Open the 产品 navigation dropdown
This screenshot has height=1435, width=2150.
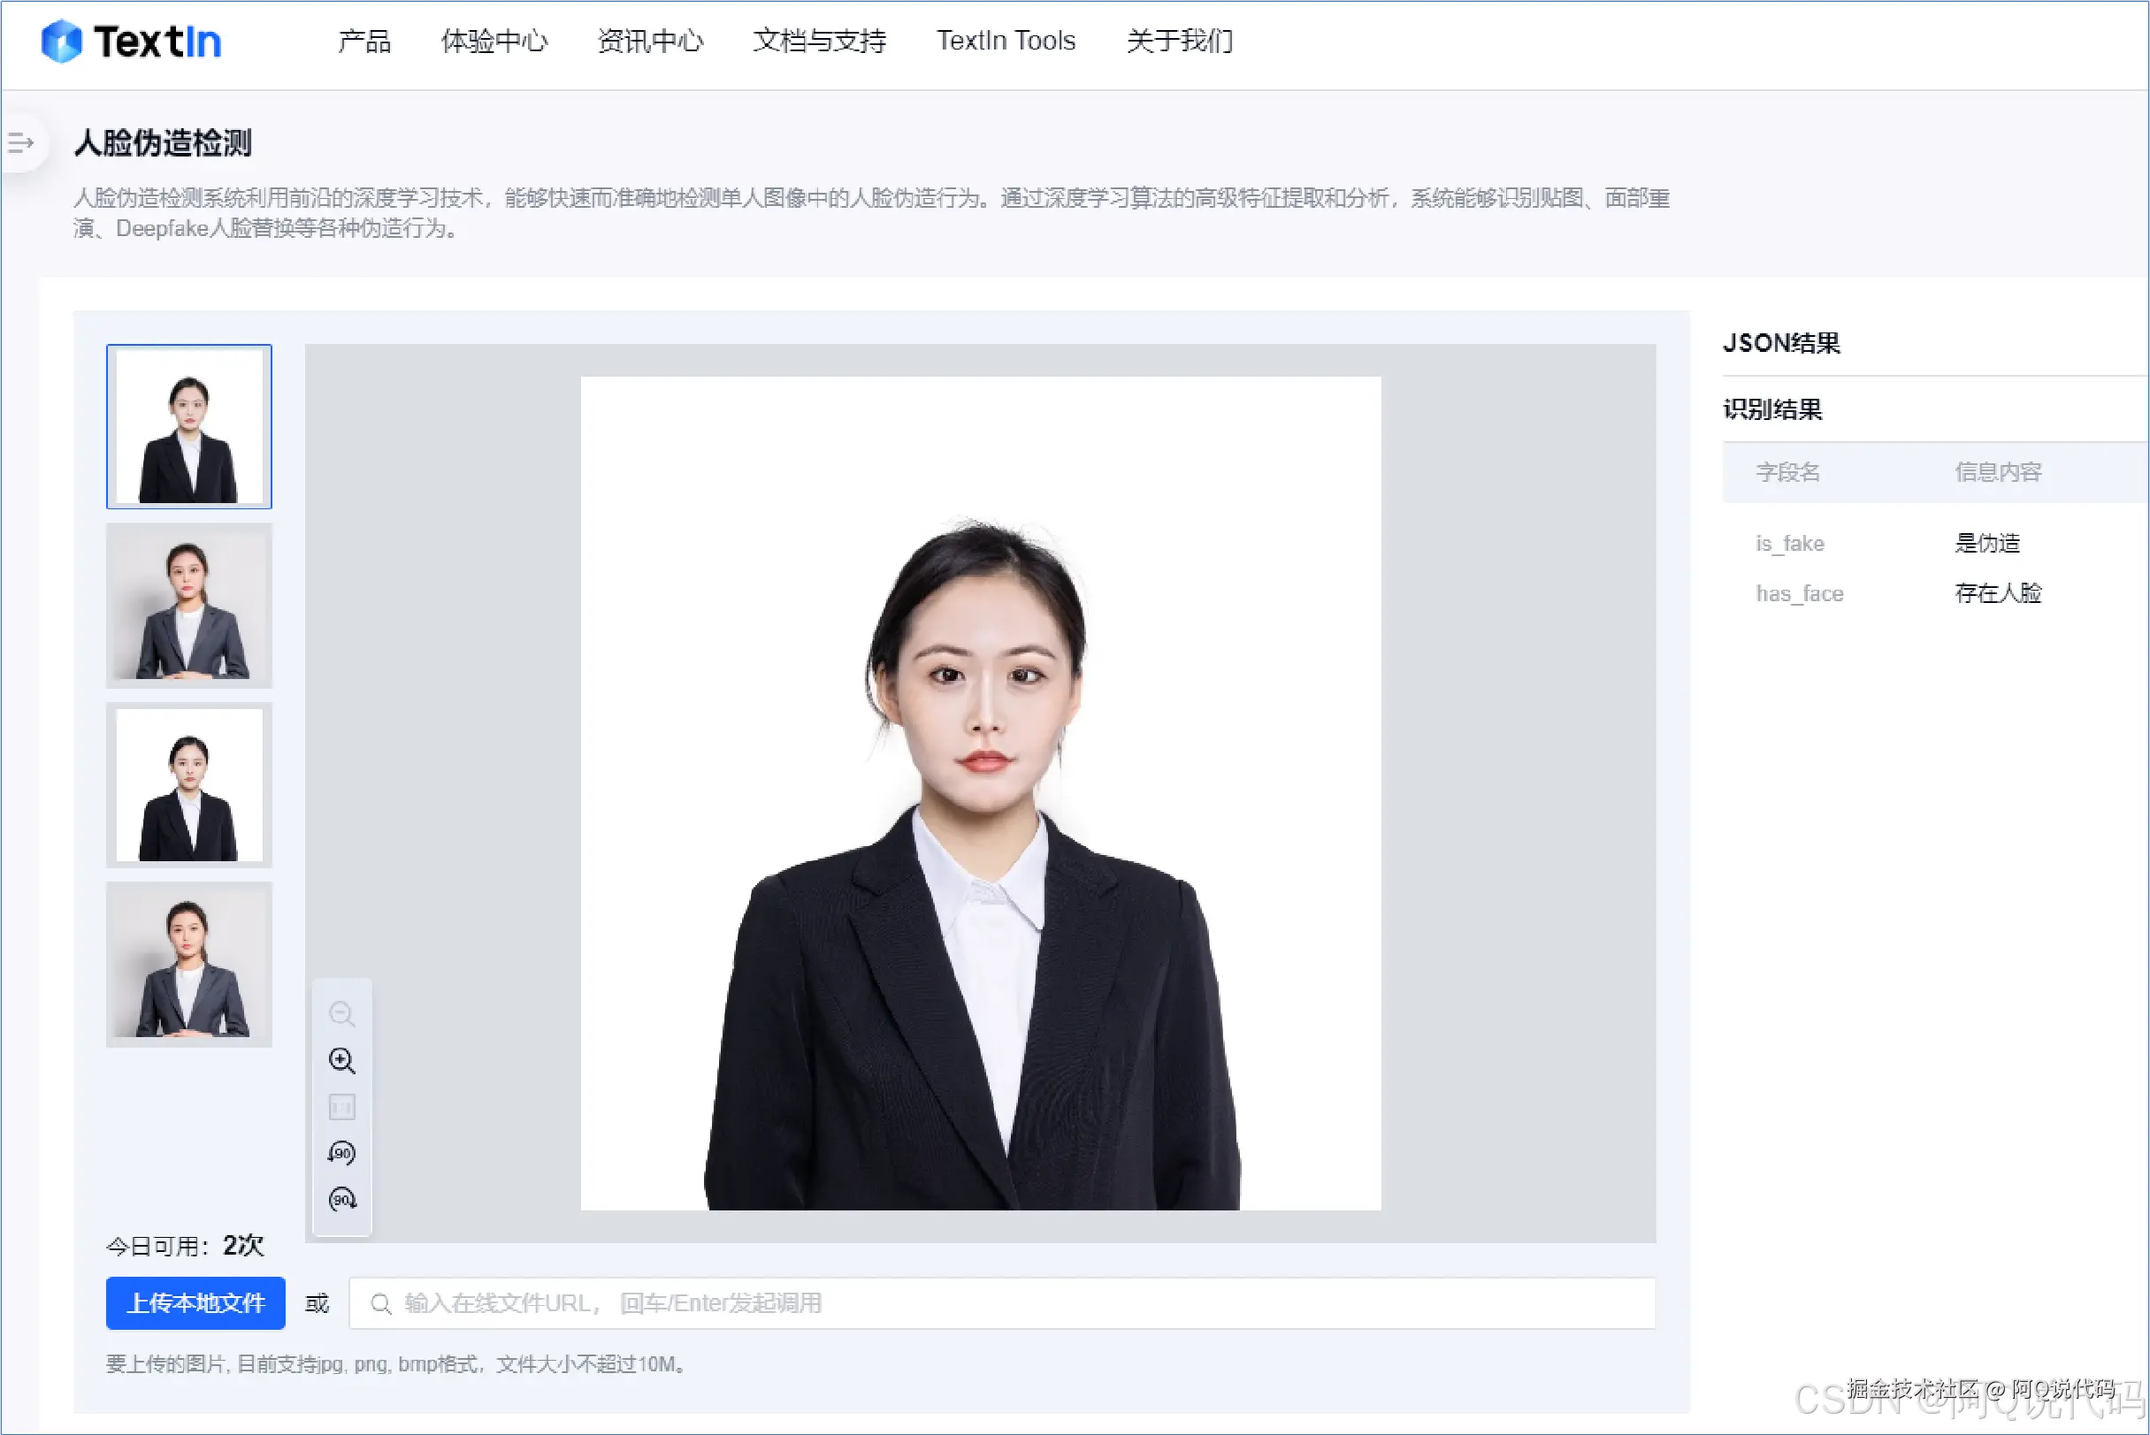(x=365, y=42)
